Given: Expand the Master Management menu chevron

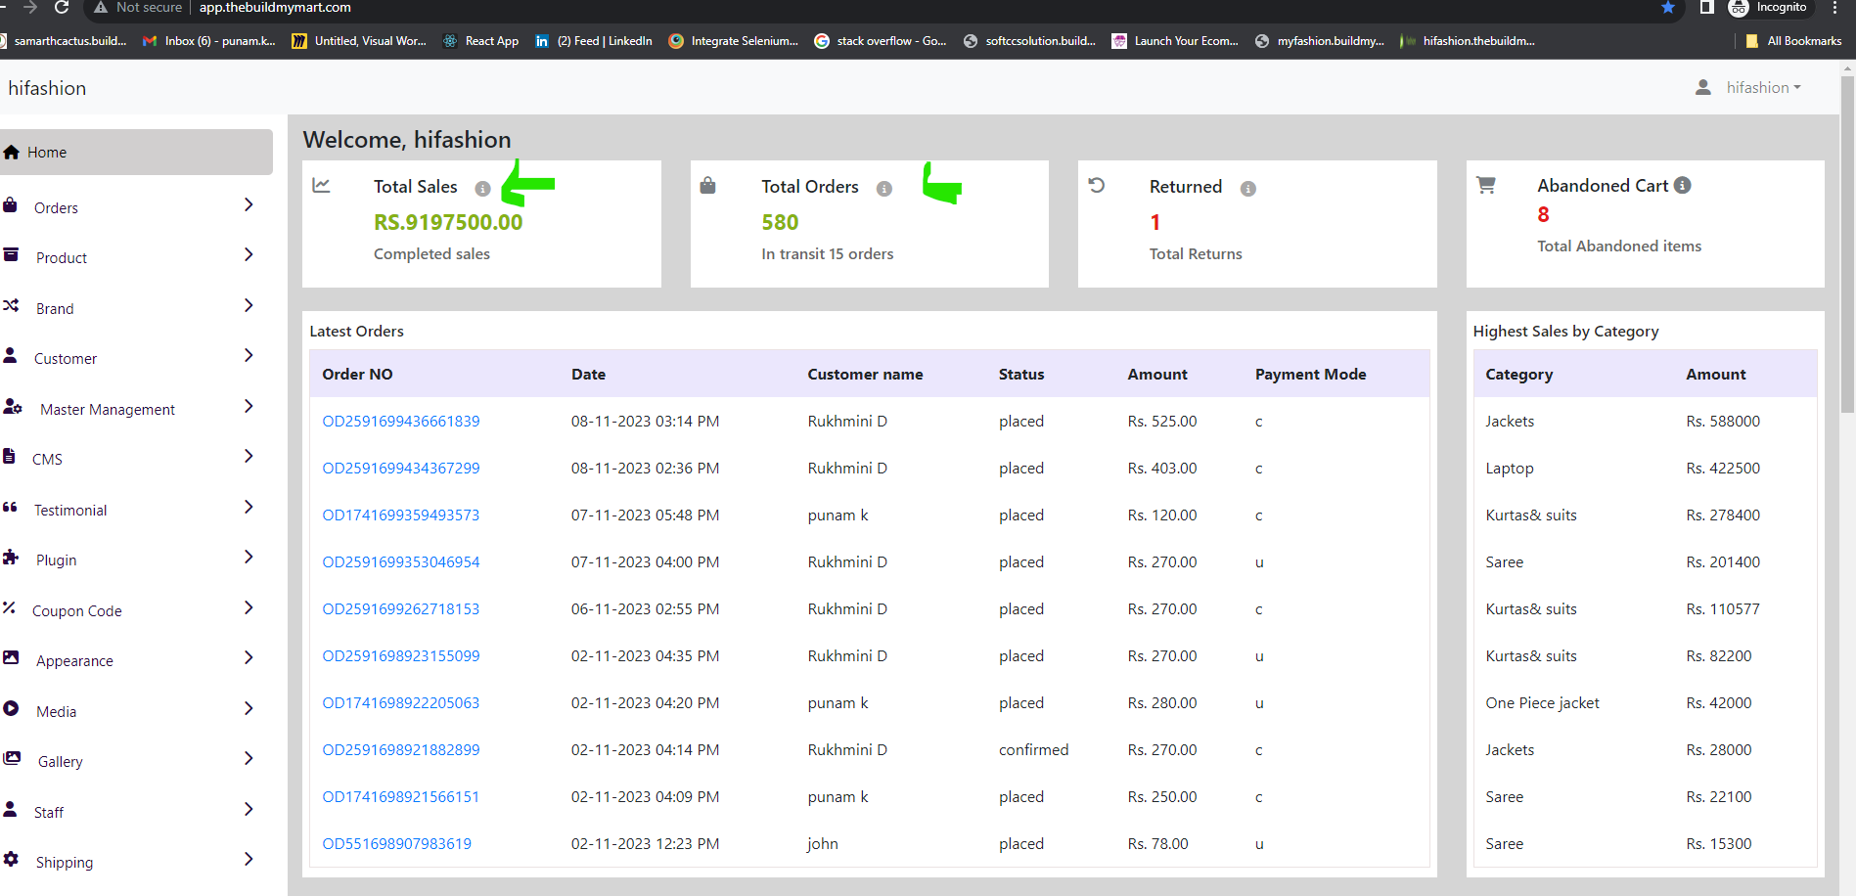Looking at the screenshot, I should click(x=249, y=406).
